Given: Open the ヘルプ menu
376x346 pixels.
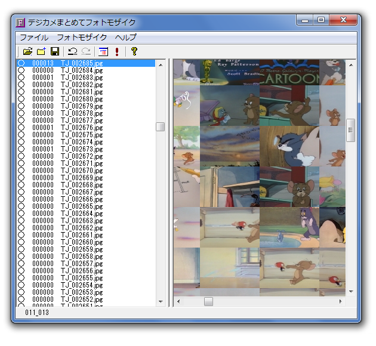Looking at the screenshot, I should (126, 37).
